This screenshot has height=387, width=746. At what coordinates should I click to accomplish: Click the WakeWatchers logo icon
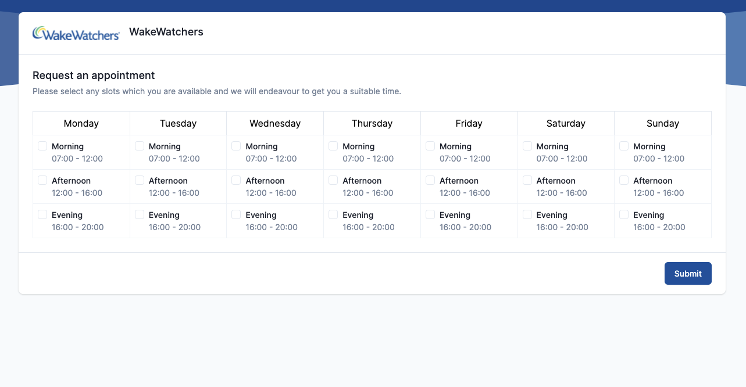click(76, 34)
